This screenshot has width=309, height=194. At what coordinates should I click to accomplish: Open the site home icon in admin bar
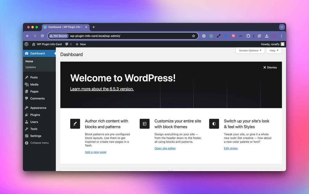[x=33, y=44]
